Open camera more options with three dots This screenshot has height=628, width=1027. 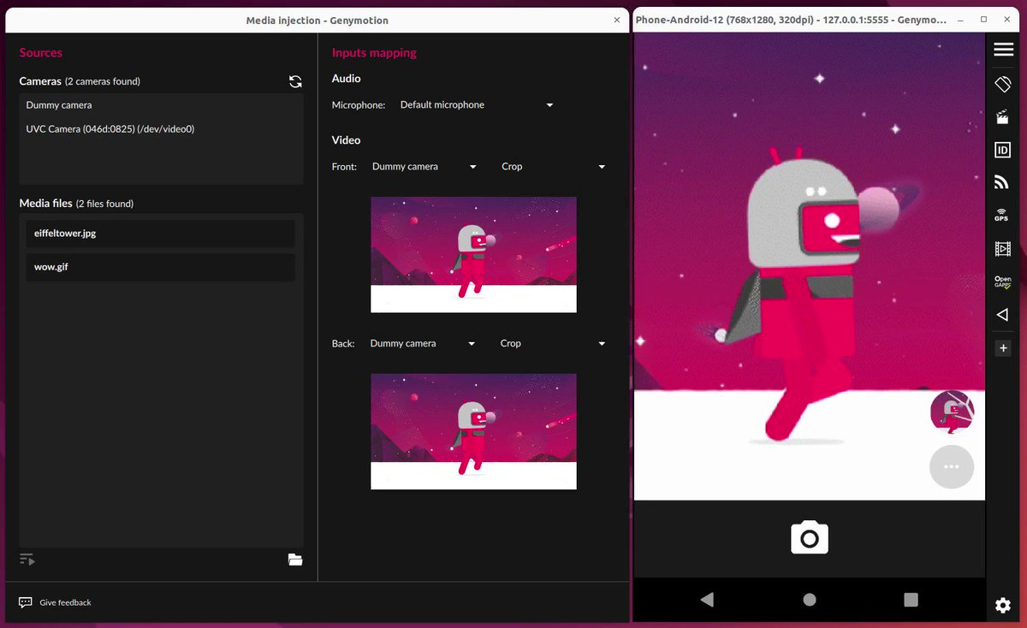pyautogui.click(x=951, y=466)
